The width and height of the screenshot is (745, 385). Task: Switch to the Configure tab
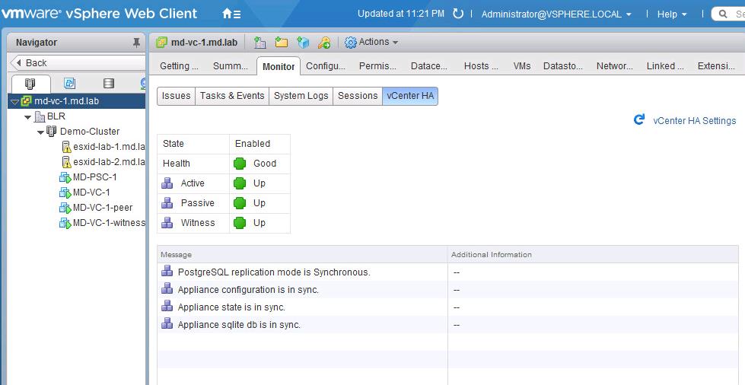tap(326, 66)
